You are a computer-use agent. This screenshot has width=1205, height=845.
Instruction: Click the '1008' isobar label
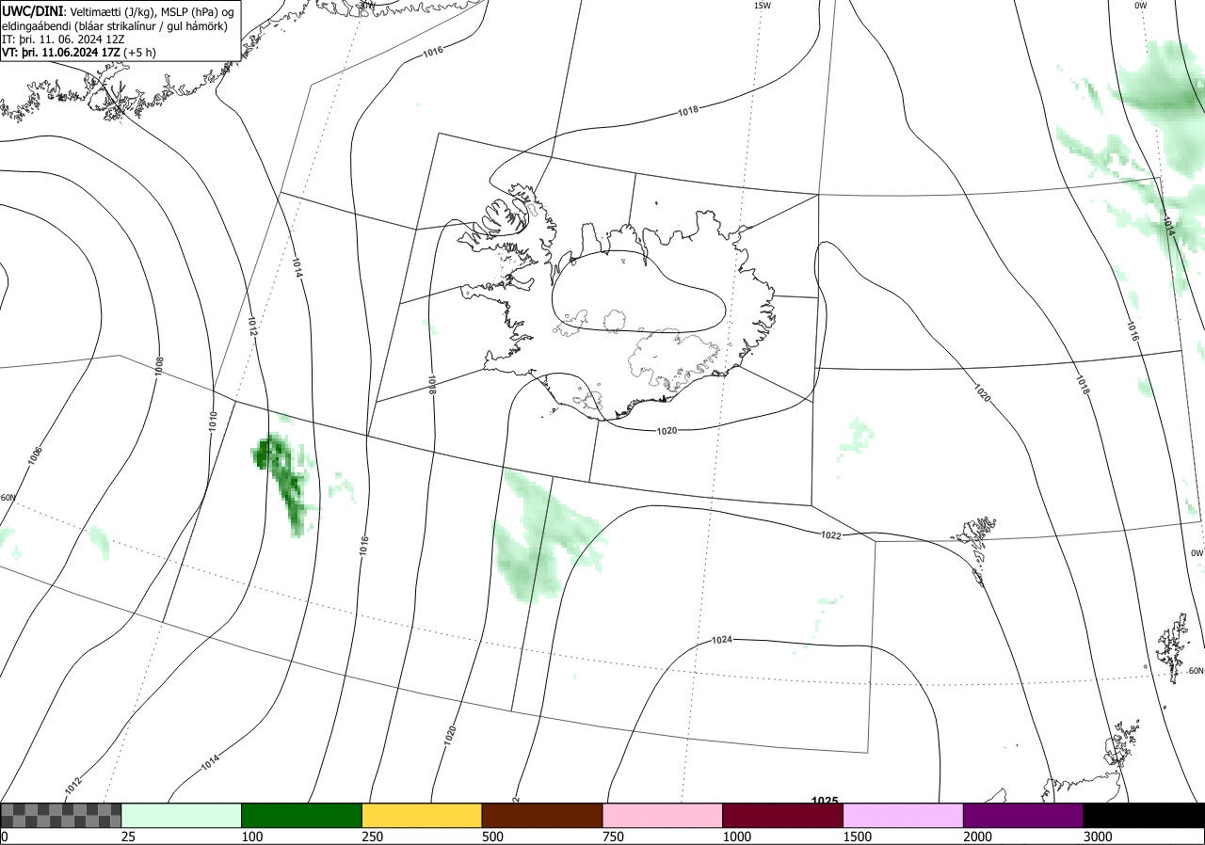tap(159, 367)
